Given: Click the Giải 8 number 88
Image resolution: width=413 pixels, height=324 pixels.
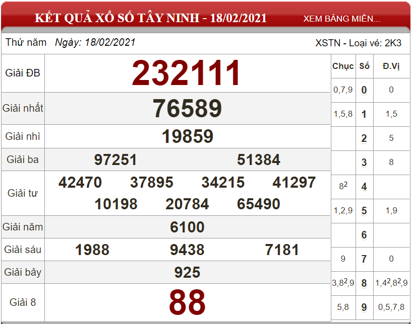Looking at the screenshot, I should click(187, 302).
